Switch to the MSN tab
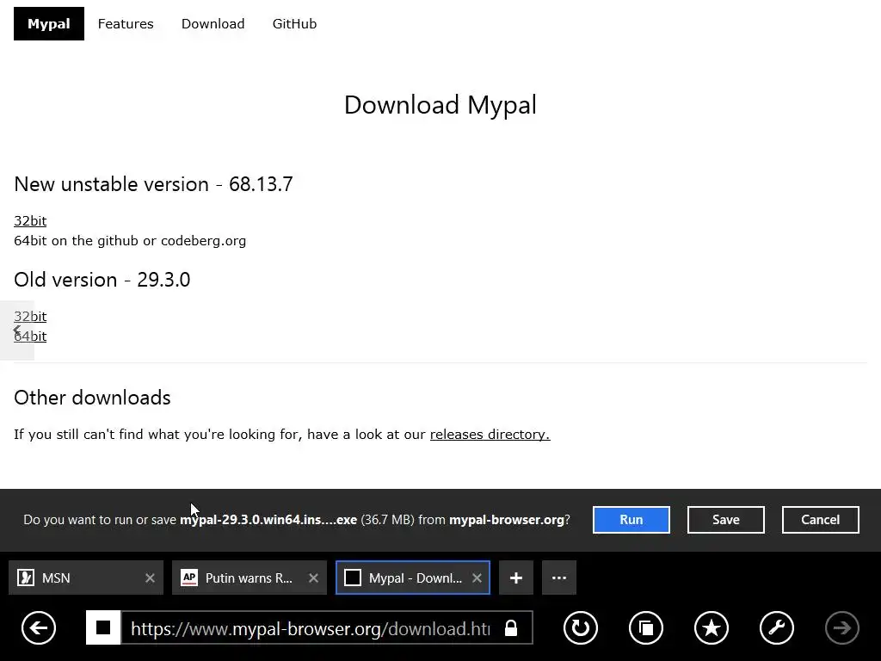Image resolution: width=881 pixels, height=661 pixels. click(x=86, y=578)
